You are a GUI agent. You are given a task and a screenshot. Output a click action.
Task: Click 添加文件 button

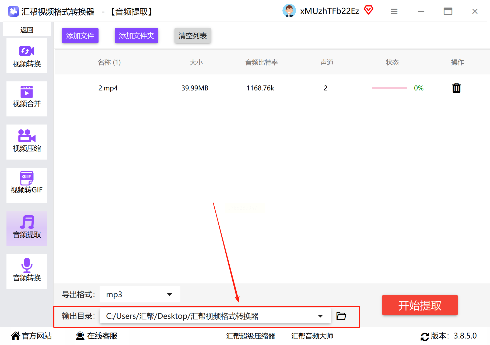80,36
